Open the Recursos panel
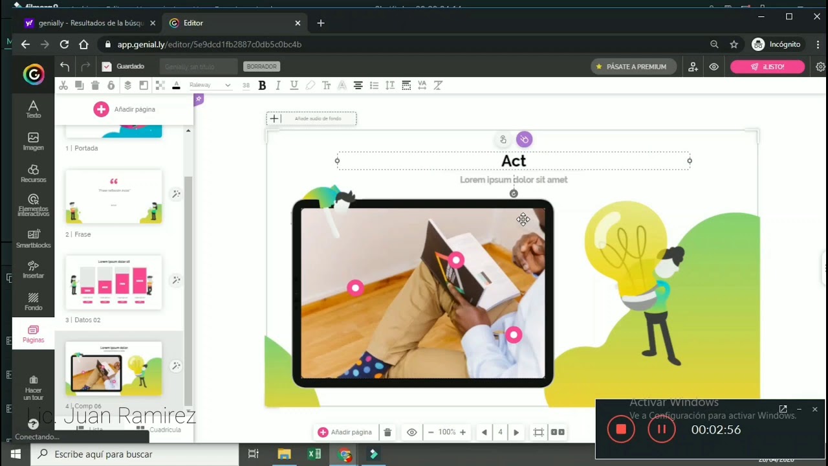 (33, 173)
